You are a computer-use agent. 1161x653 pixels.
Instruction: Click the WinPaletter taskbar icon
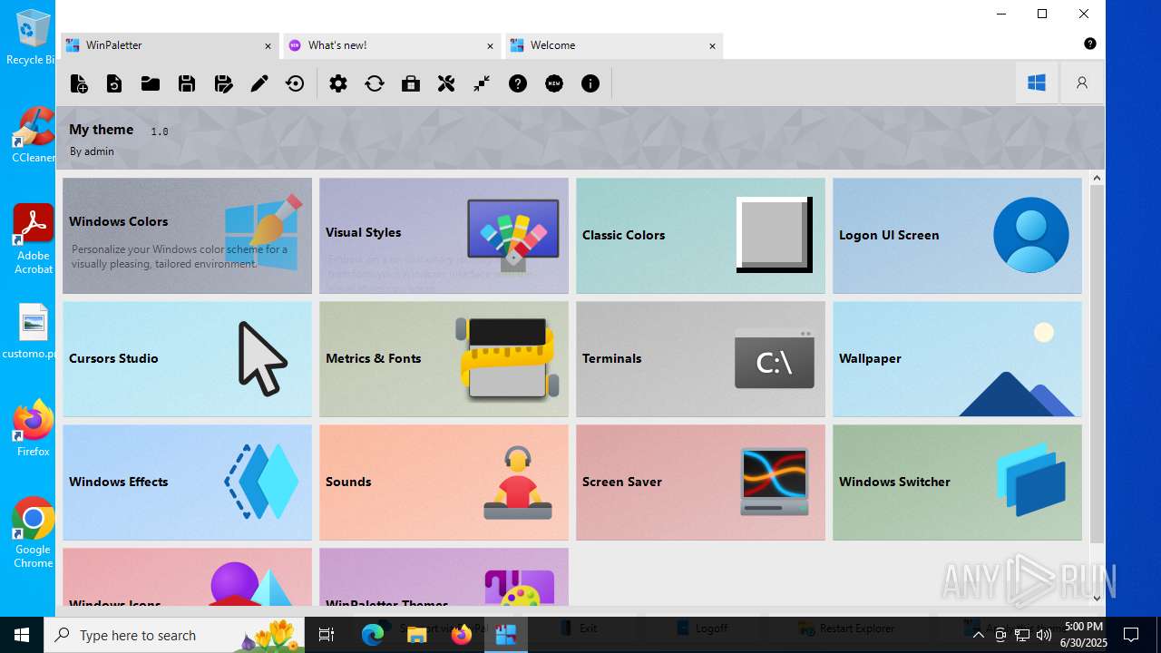(506, 635)
